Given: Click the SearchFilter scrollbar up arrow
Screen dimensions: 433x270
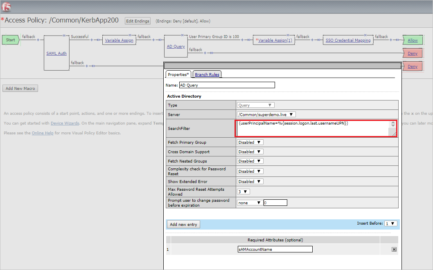Looking at the screenshot, I should (x=392, y=123).
